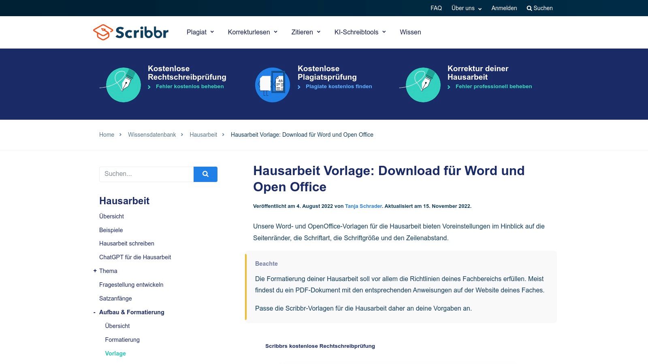
Task: Select Thema in sidebar
Action: click(x=108, y=271)
